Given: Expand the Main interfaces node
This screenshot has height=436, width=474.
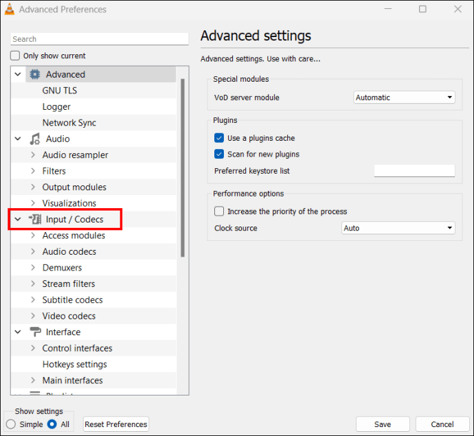Looking at the screenshot, I should pyautogui.click(x=33, y=380).
